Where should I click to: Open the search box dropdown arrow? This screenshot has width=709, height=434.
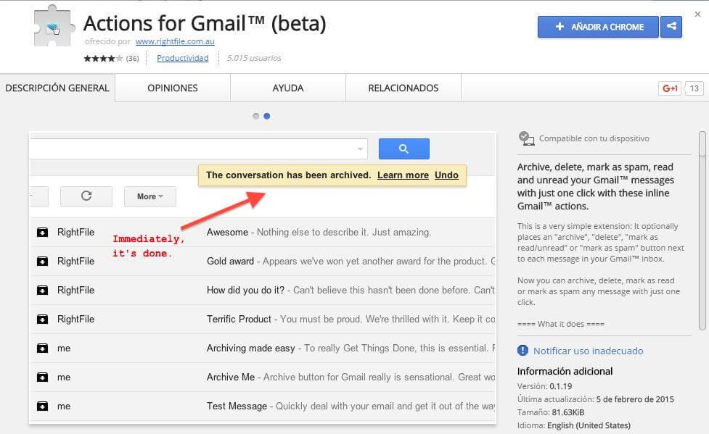click(360, 149)
